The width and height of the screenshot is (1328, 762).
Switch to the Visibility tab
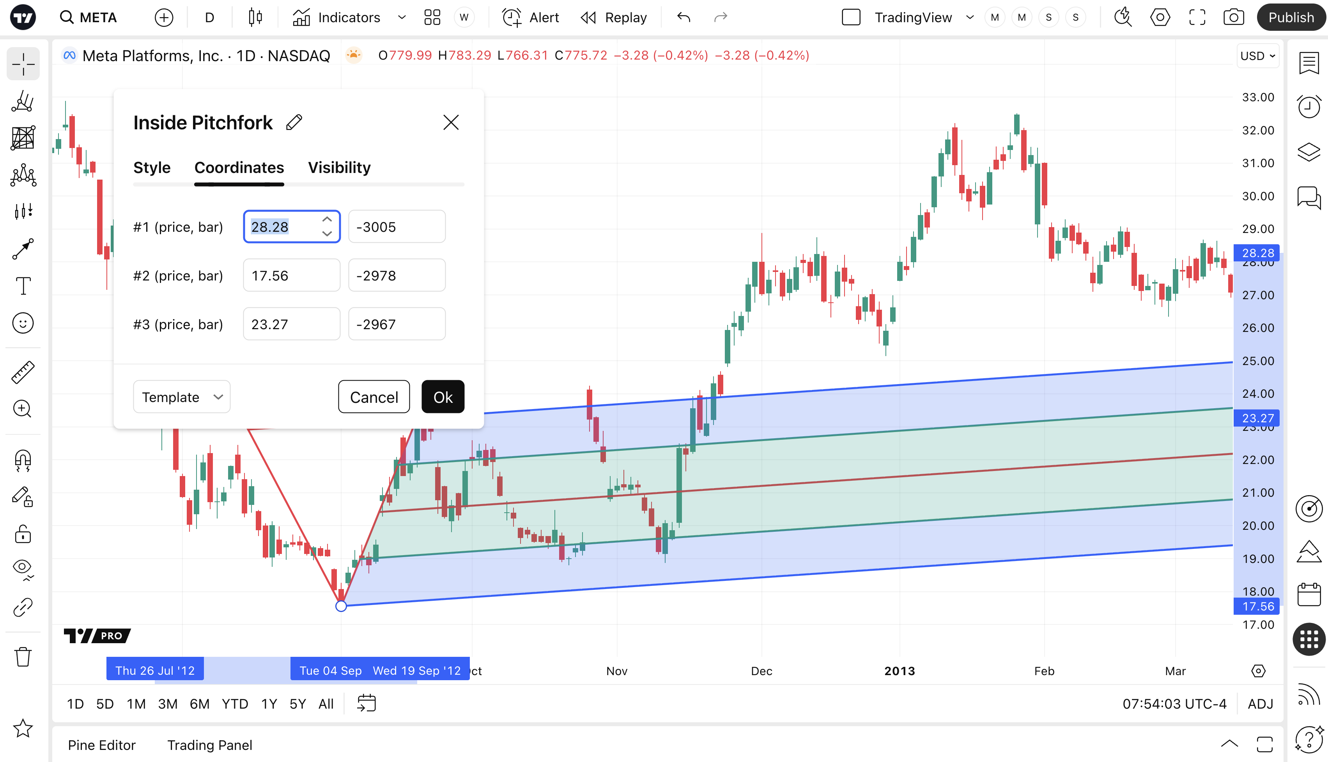click(339, 168)
